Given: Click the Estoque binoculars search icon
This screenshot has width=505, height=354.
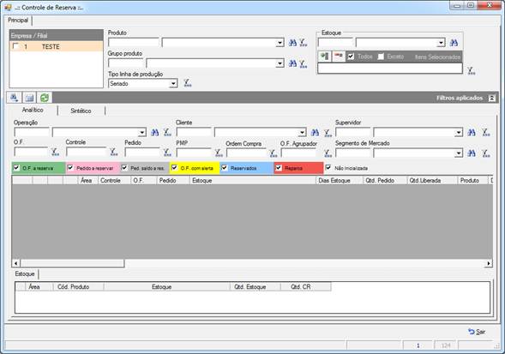Looking at the screenshot, I should pyautogui.click(x=454, y=43).
